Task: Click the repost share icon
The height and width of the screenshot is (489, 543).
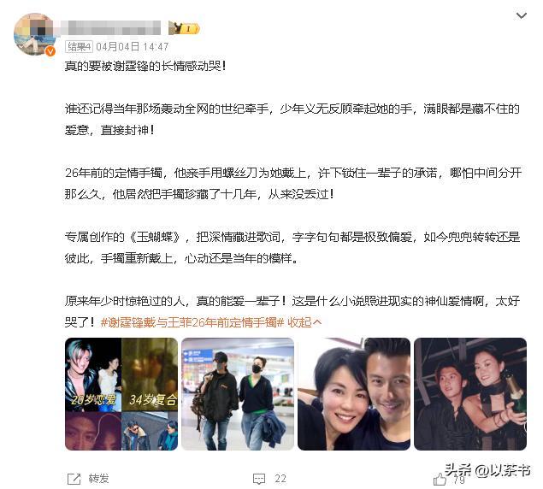Action: 74,479
